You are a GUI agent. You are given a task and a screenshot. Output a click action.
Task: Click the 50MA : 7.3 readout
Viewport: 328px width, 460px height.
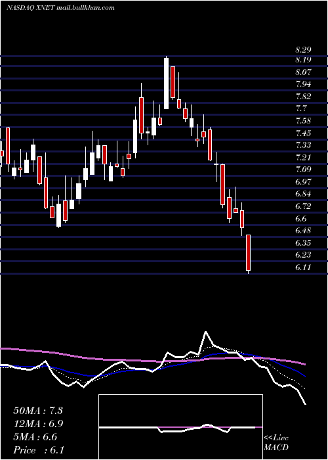[x=38, y=411]
